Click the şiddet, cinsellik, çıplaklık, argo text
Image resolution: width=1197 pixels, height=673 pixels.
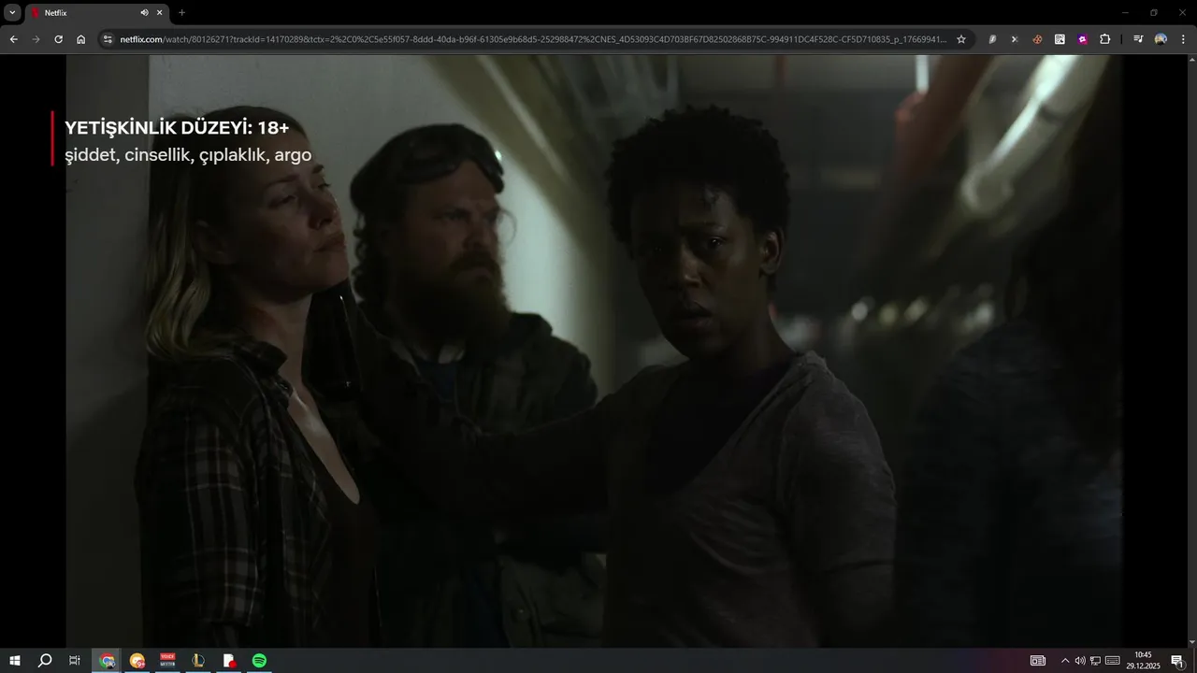click(188, 155)
